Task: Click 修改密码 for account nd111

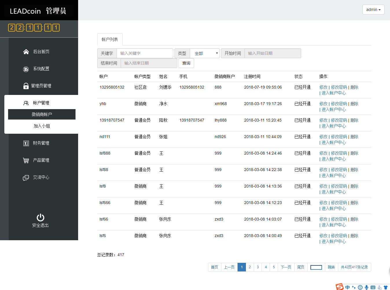Action: pyautogui.click(x=339, y=137)
